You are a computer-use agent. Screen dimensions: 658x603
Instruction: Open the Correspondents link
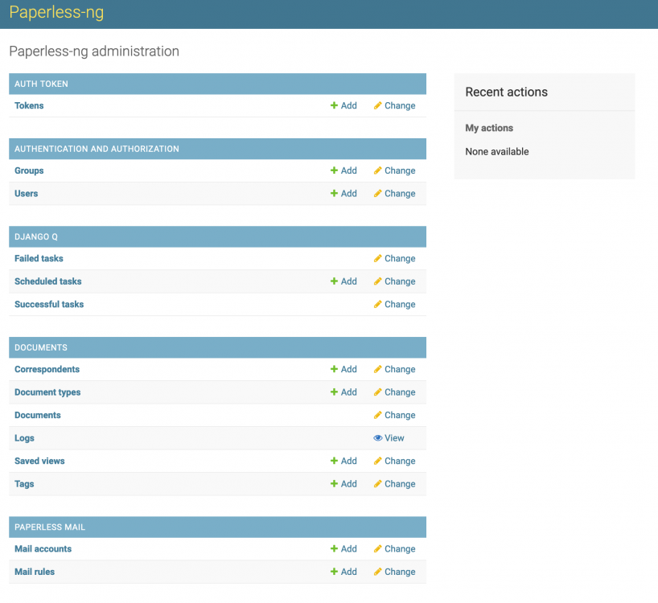pos(47,369)
